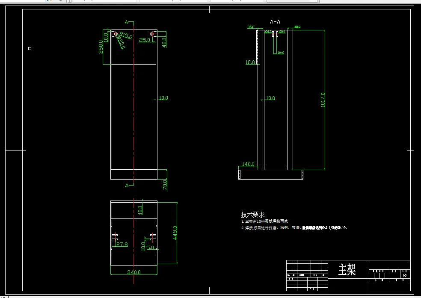
Task: Select the vertical 40.0 dimension in front view
Action: click(x=164, y=42)
